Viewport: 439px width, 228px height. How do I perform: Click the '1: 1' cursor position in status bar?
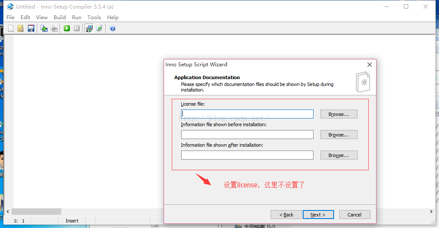(x=19, y=221)
